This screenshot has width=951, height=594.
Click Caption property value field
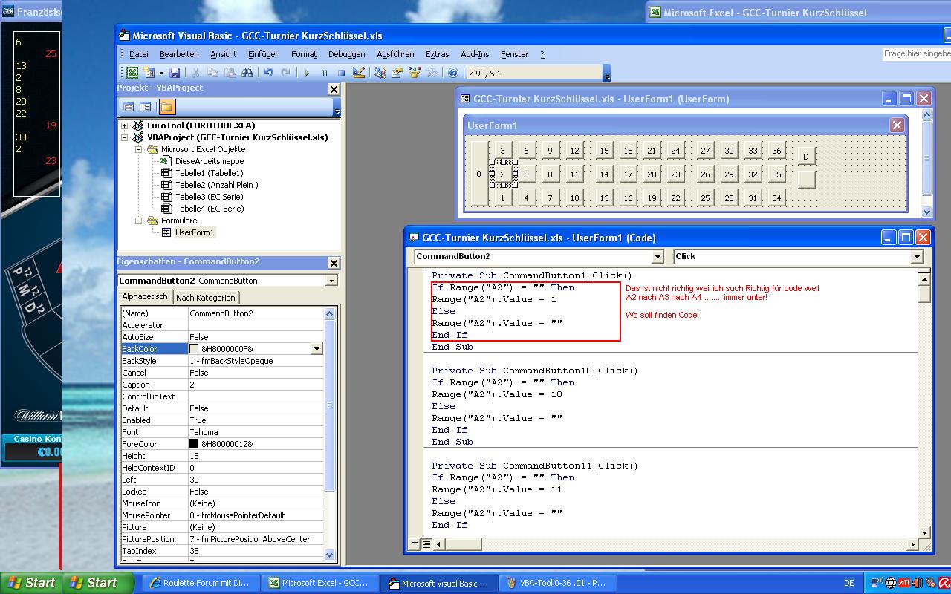tap(256, 385)
